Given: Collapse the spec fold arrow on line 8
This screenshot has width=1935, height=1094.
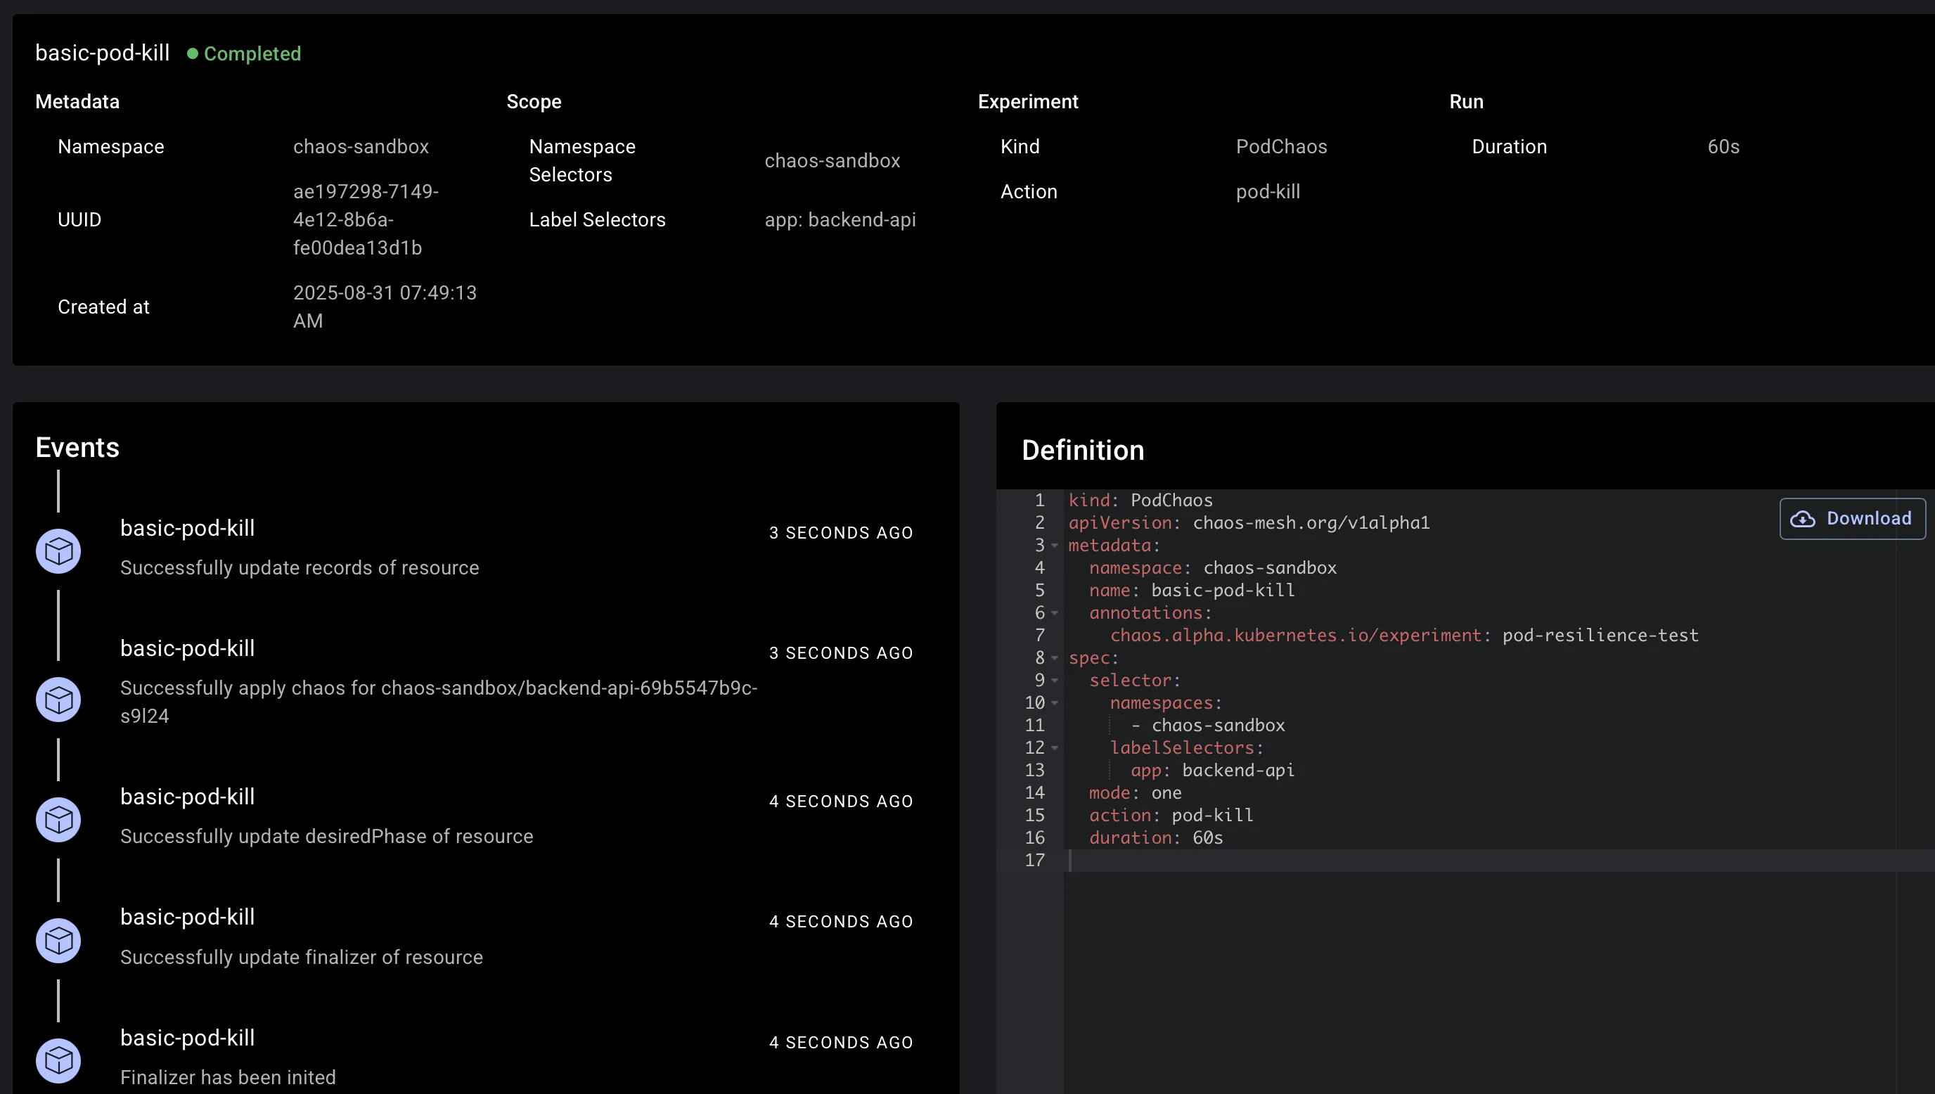Looking at the screenshot, I should (1055, 658).
